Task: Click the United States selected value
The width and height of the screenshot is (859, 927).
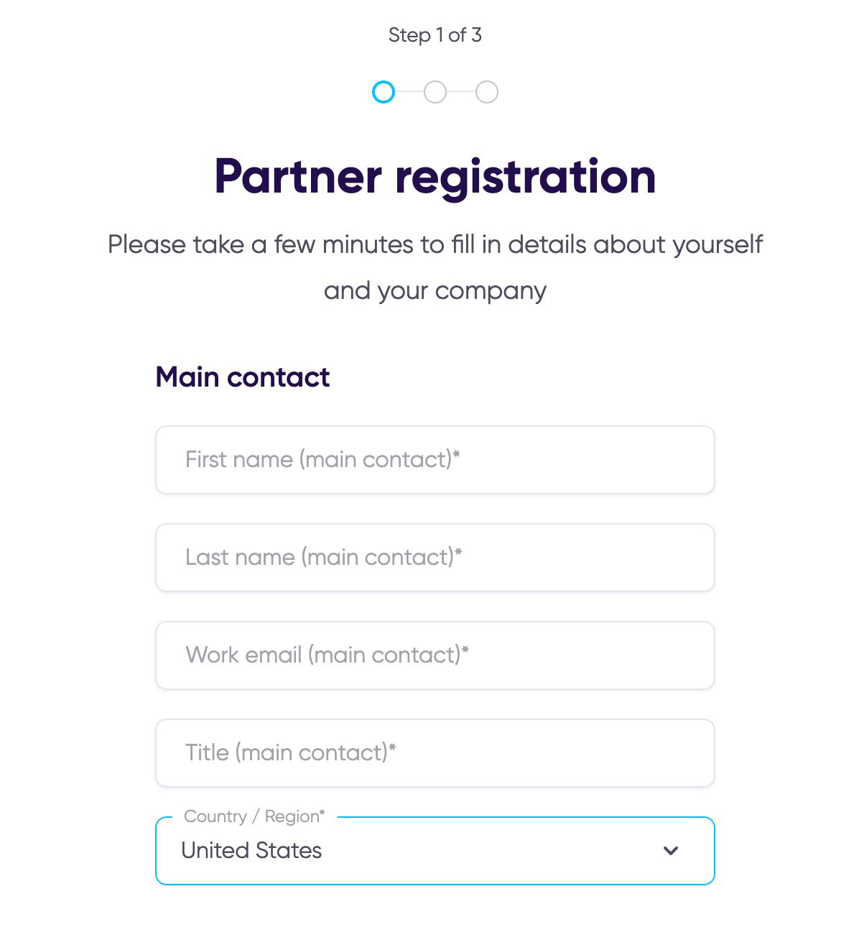Action: click(x=251, y=851)
